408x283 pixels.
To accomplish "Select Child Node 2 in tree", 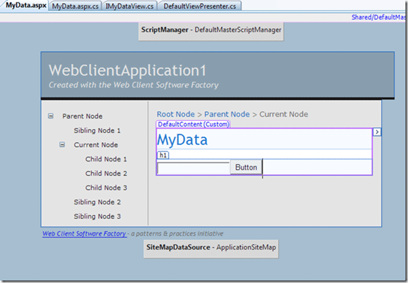I will coord(106,173).
